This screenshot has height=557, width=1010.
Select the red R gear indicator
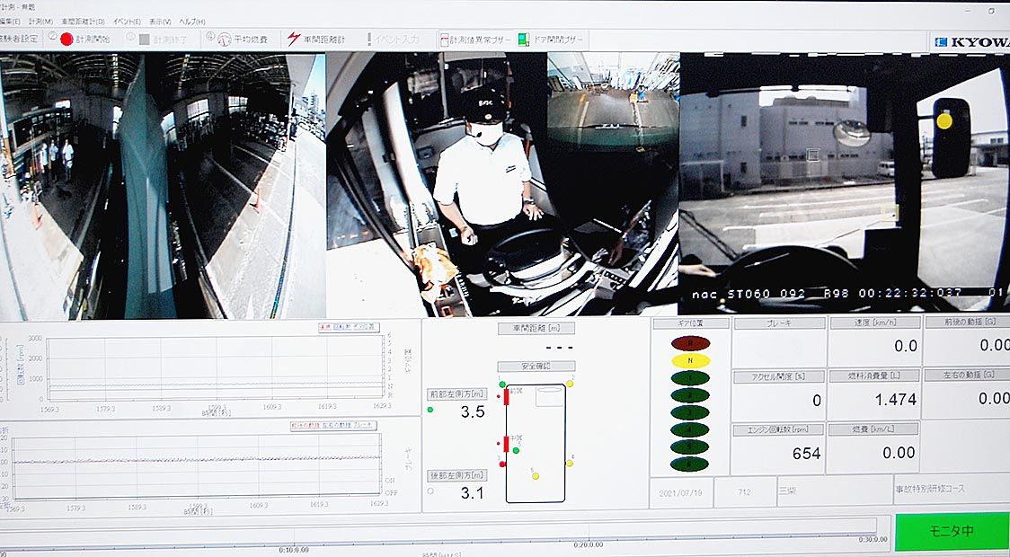click(689, 342)
